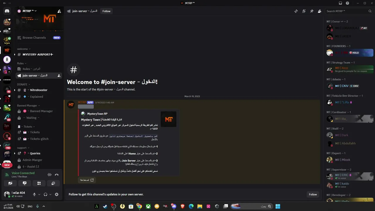Open the locked Waiting channel
Viewport: 375px width, 211px height.
[x=39, y=118]
